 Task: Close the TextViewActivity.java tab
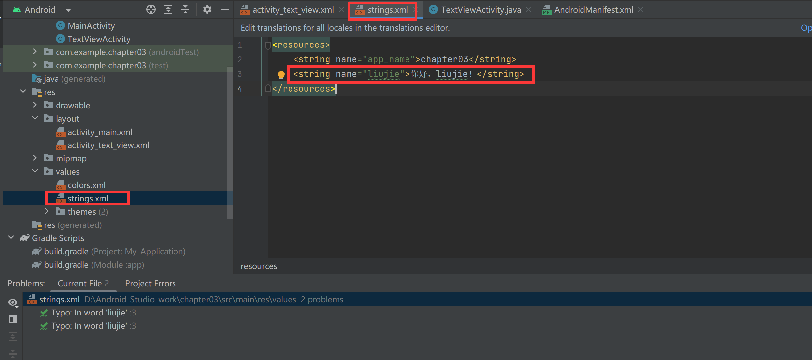528,10
